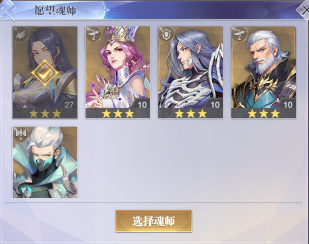Click the 27 count badge on heroine card
The image size is (309, 244).
pyautogui.click(x=69, y=104)
